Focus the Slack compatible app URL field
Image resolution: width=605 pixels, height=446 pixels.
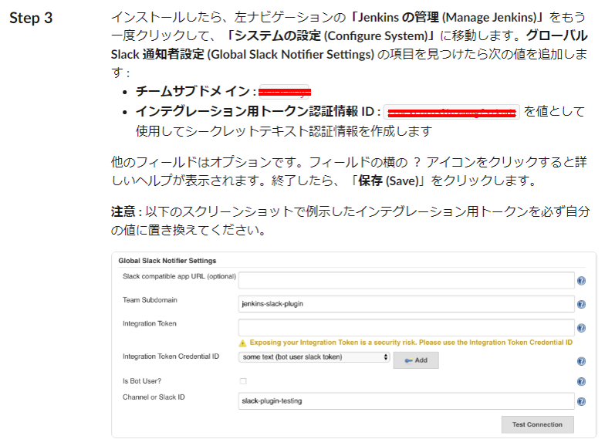pos(406,280)
